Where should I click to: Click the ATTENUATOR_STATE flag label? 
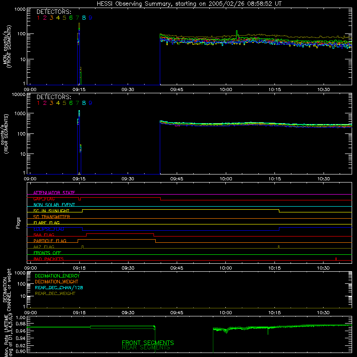click(54, 193)
